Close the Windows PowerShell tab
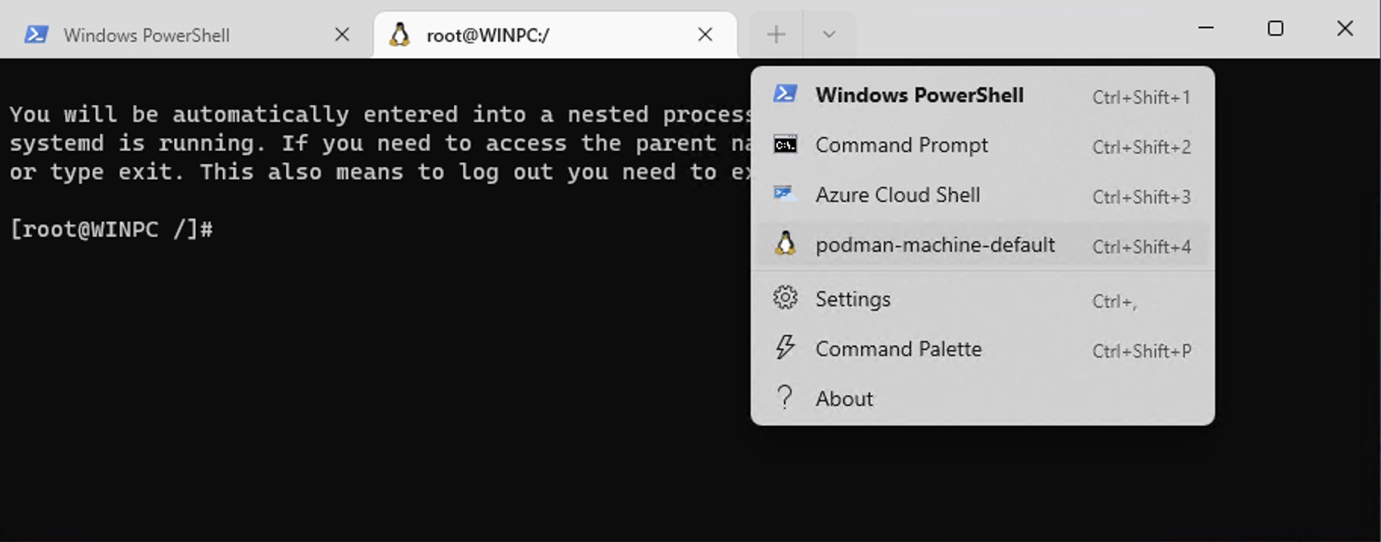 coord(342,35)
